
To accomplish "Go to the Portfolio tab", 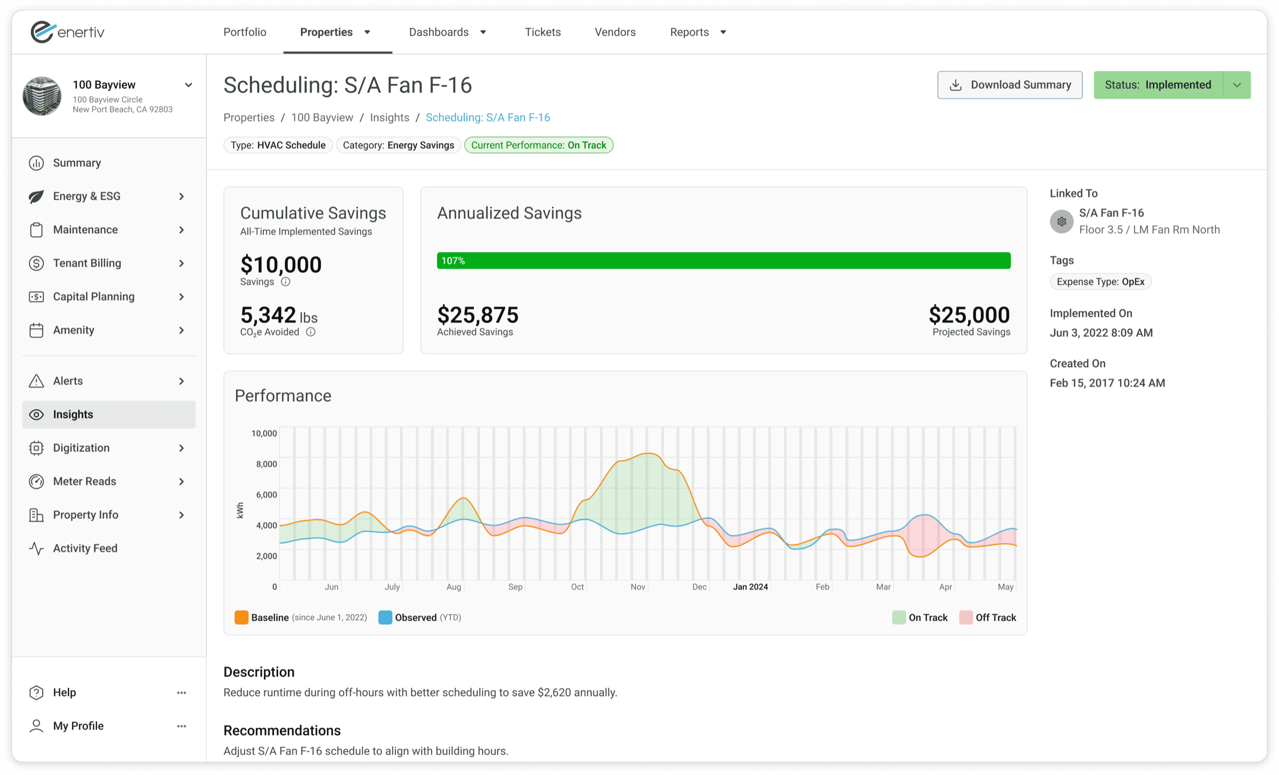I will [245, 32].
